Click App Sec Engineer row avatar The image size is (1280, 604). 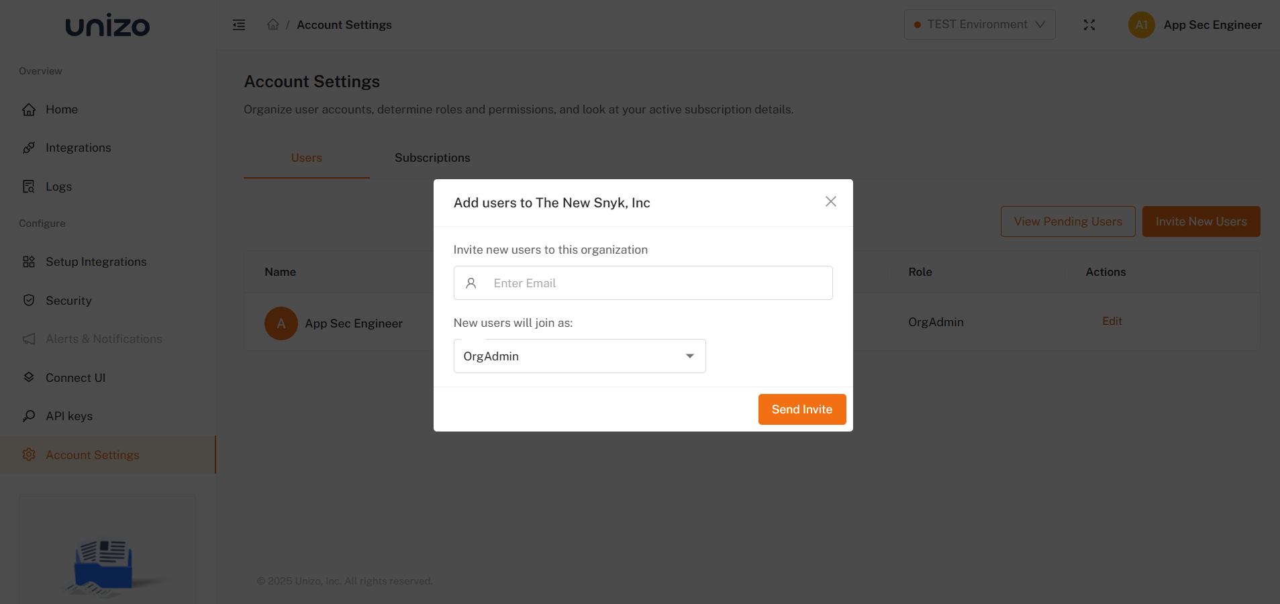(x=281, y=323)
